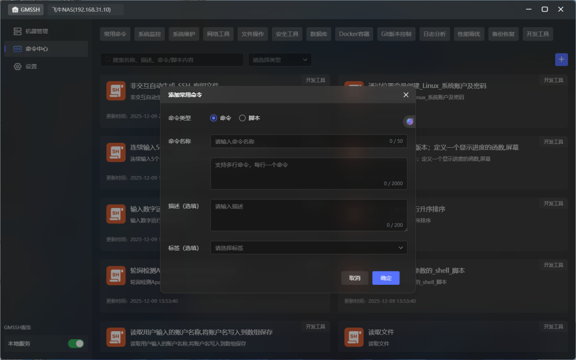
Task: Select the 数据库 category tab
Action: pyautogui.click(x=318, y=34)
